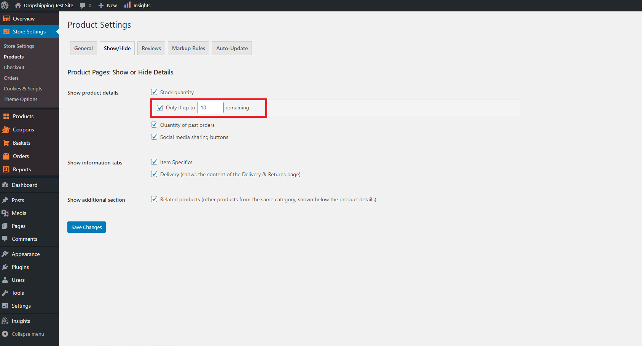Click the Dashboard label in sidebar
This screenshot has width=642, height=346.
coord(25,185)
